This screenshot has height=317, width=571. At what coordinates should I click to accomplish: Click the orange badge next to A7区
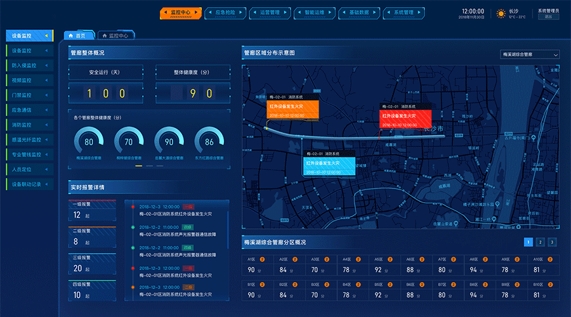pyautogui.click(x=454, y=259)
